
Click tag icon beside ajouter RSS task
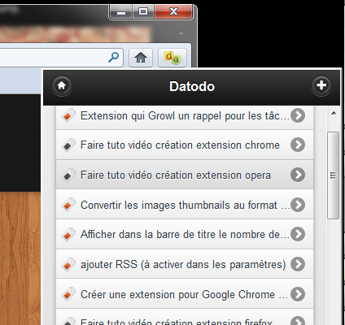tap(68, 264)
